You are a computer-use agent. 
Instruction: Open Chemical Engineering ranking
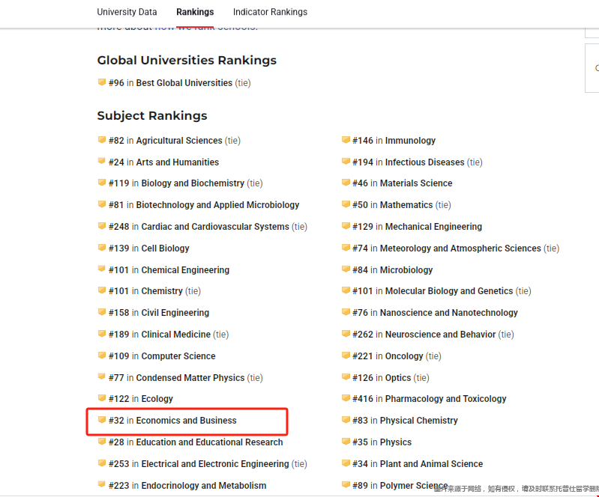[185, 270]
